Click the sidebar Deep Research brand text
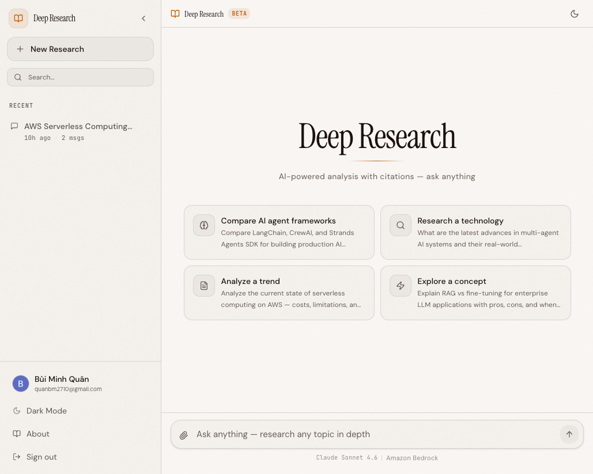593x474 pixels. pos(54,18)
